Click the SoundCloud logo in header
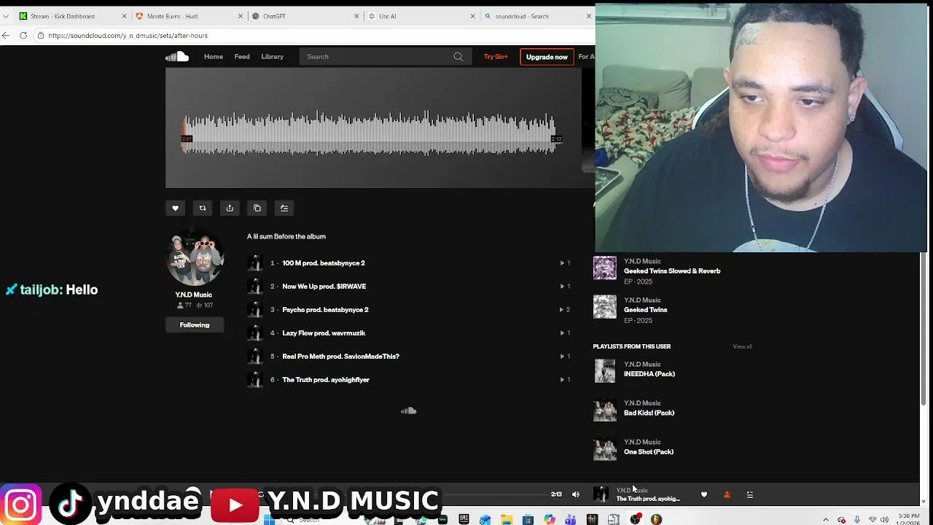 176,57
